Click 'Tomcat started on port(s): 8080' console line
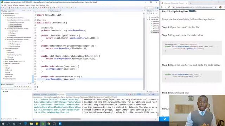This screenshot has width=225, height=126. (x=118, y=110)
